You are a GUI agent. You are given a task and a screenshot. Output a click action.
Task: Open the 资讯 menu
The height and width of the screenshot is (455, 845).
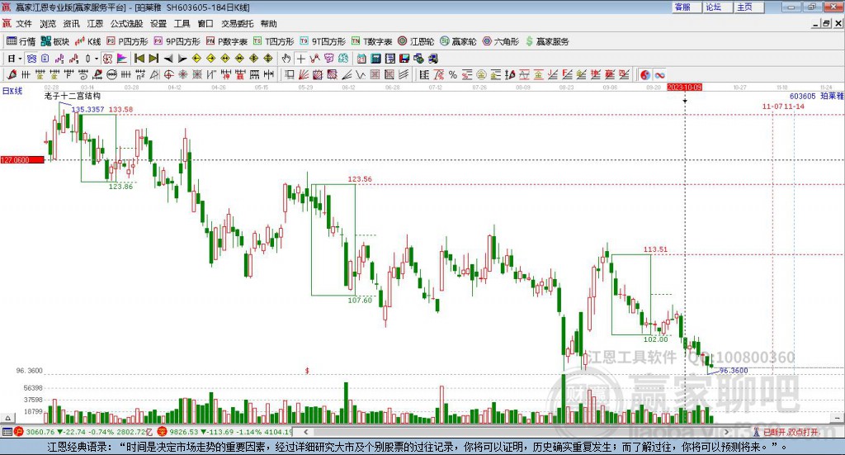(71, 24)
